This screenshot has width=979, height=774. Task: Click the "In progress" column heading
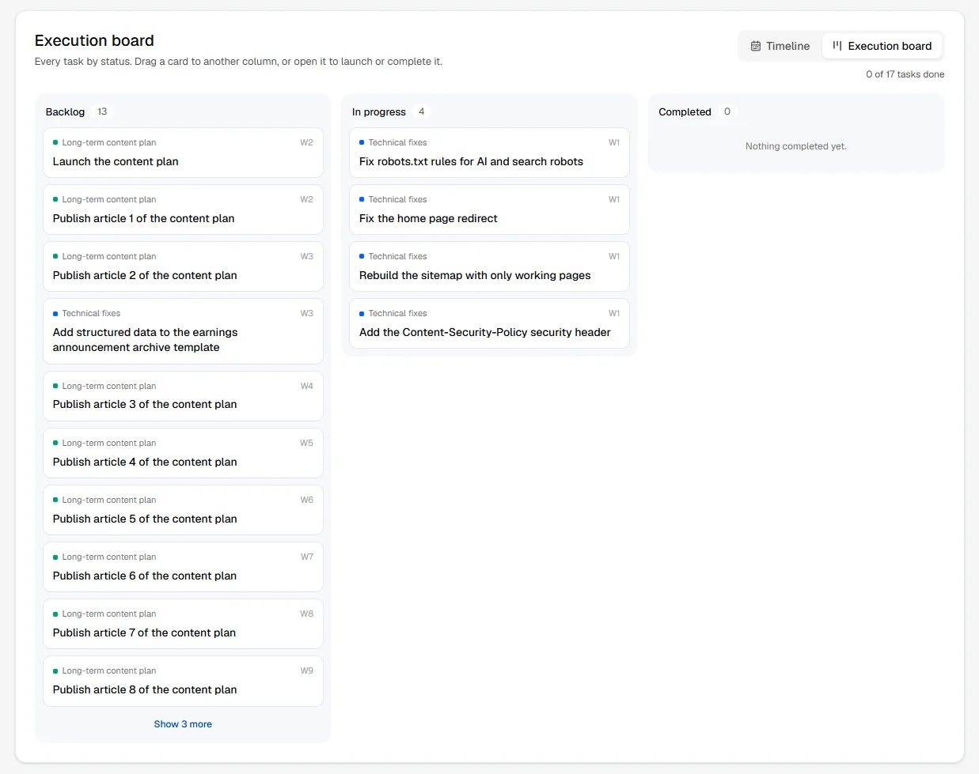tap(379, 112)
